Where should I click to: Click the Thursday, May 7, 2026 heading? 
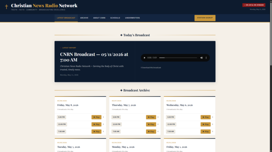(x=124, y=105)
